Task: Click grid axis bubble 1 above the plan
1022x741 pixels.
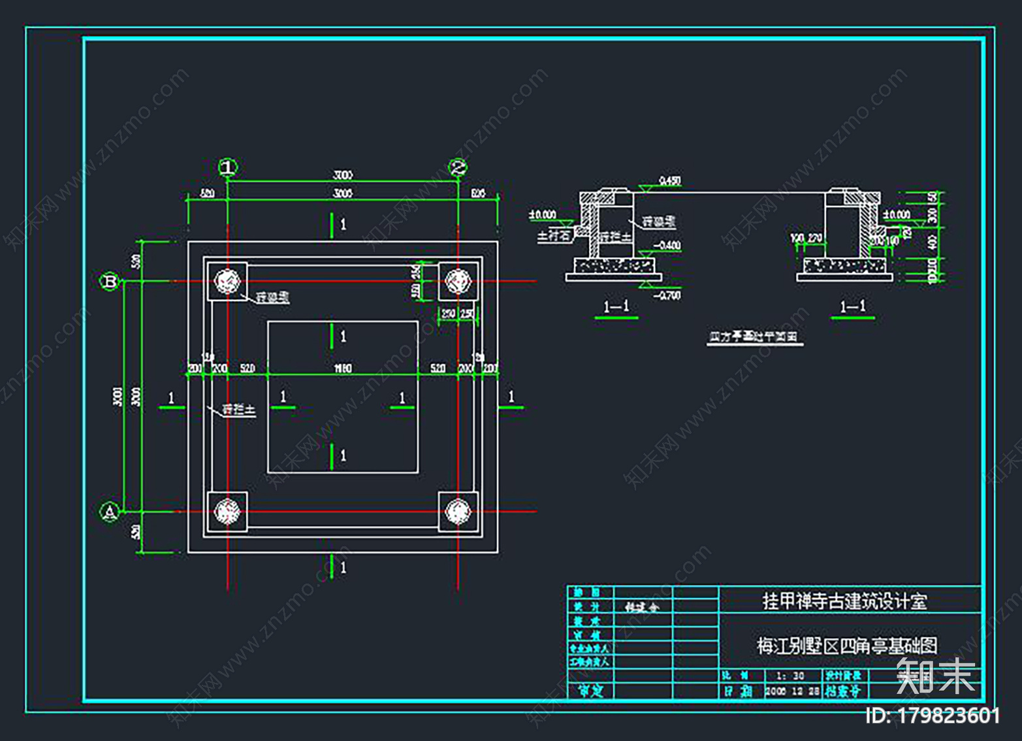Action: coord(227,167)
